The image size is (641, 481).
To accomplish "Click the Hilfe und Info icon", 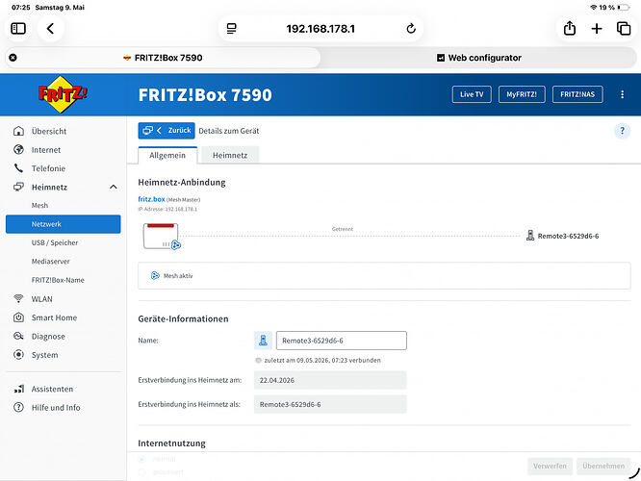I will pos(18,408).
